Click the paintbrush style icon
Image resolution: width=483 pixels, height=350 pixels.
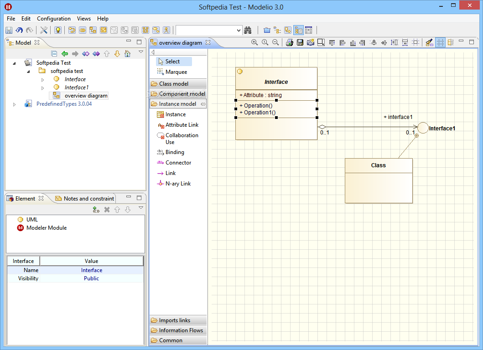click(x=429, y=42)
